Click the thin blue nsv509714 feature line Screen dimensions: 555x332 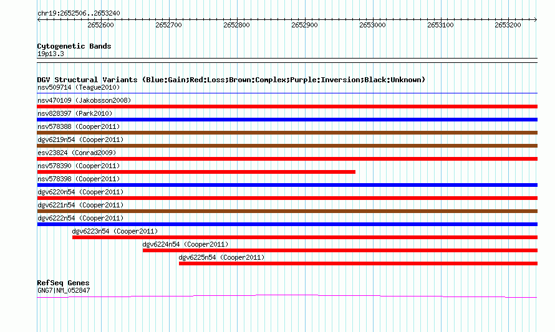(x=287, y=93)
